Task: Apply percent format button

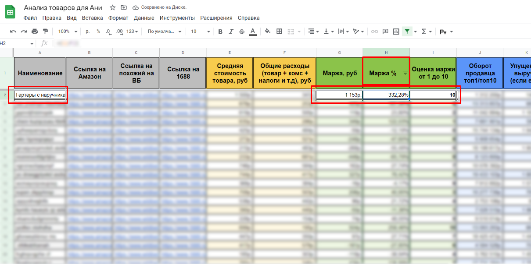Action: pos(98,32)
